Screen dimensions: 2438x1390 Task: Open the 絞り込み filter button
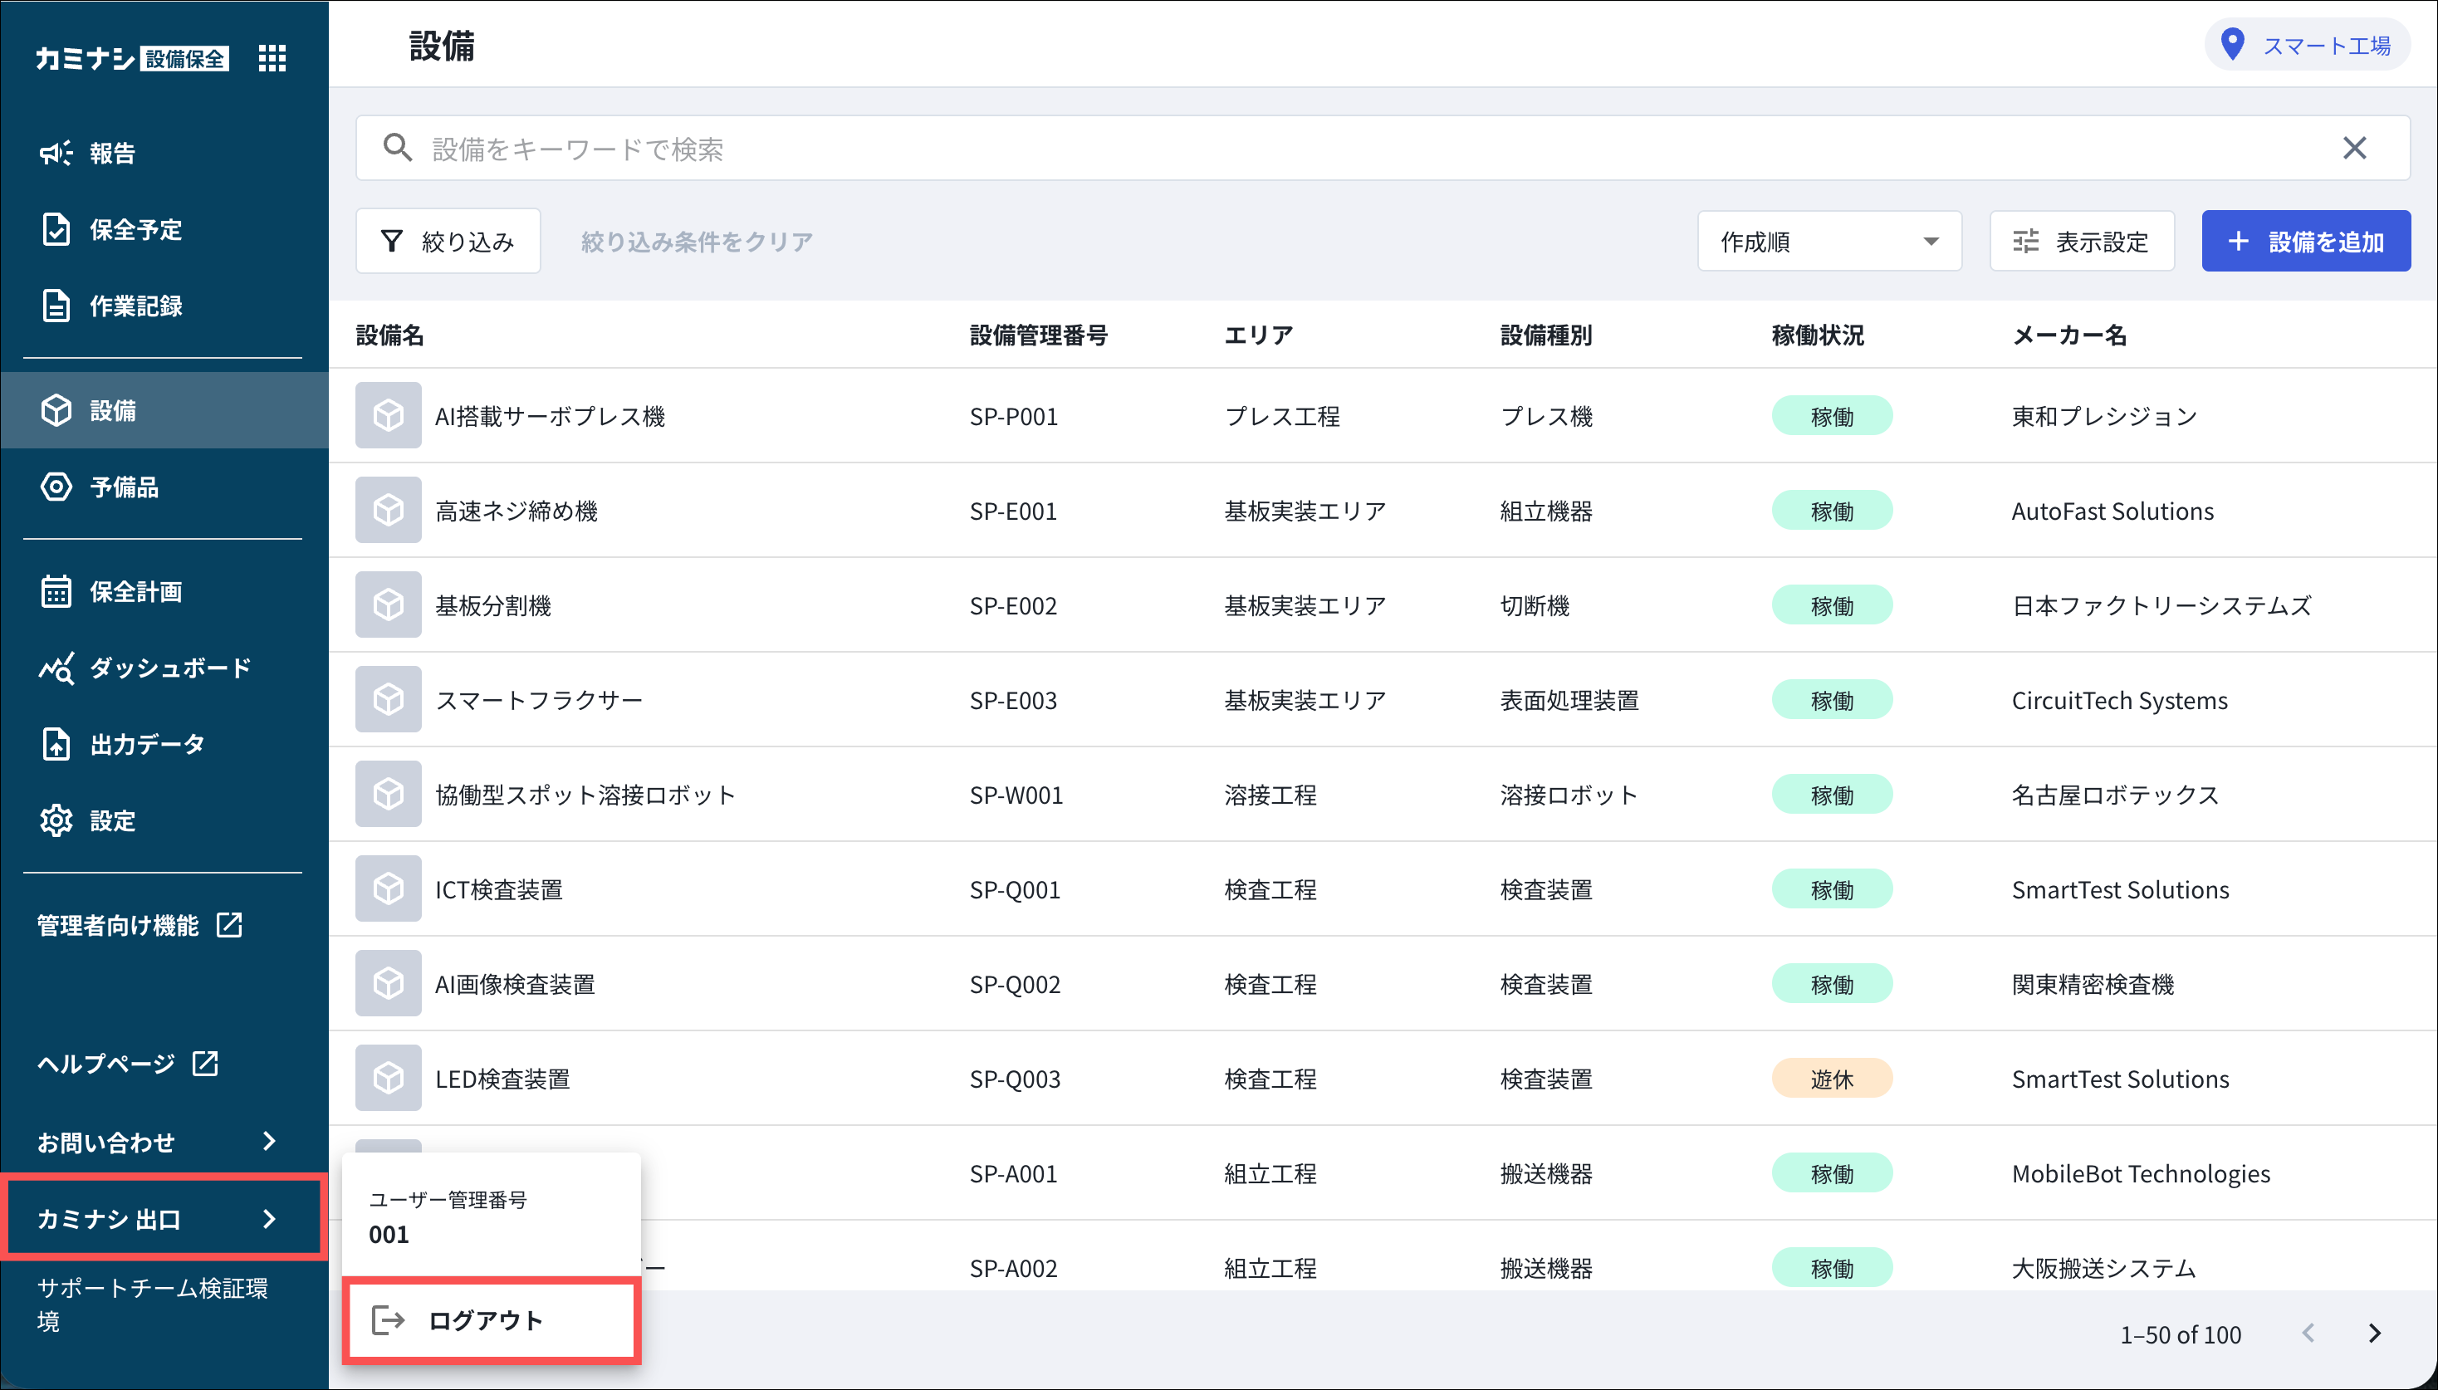point(448,242)
